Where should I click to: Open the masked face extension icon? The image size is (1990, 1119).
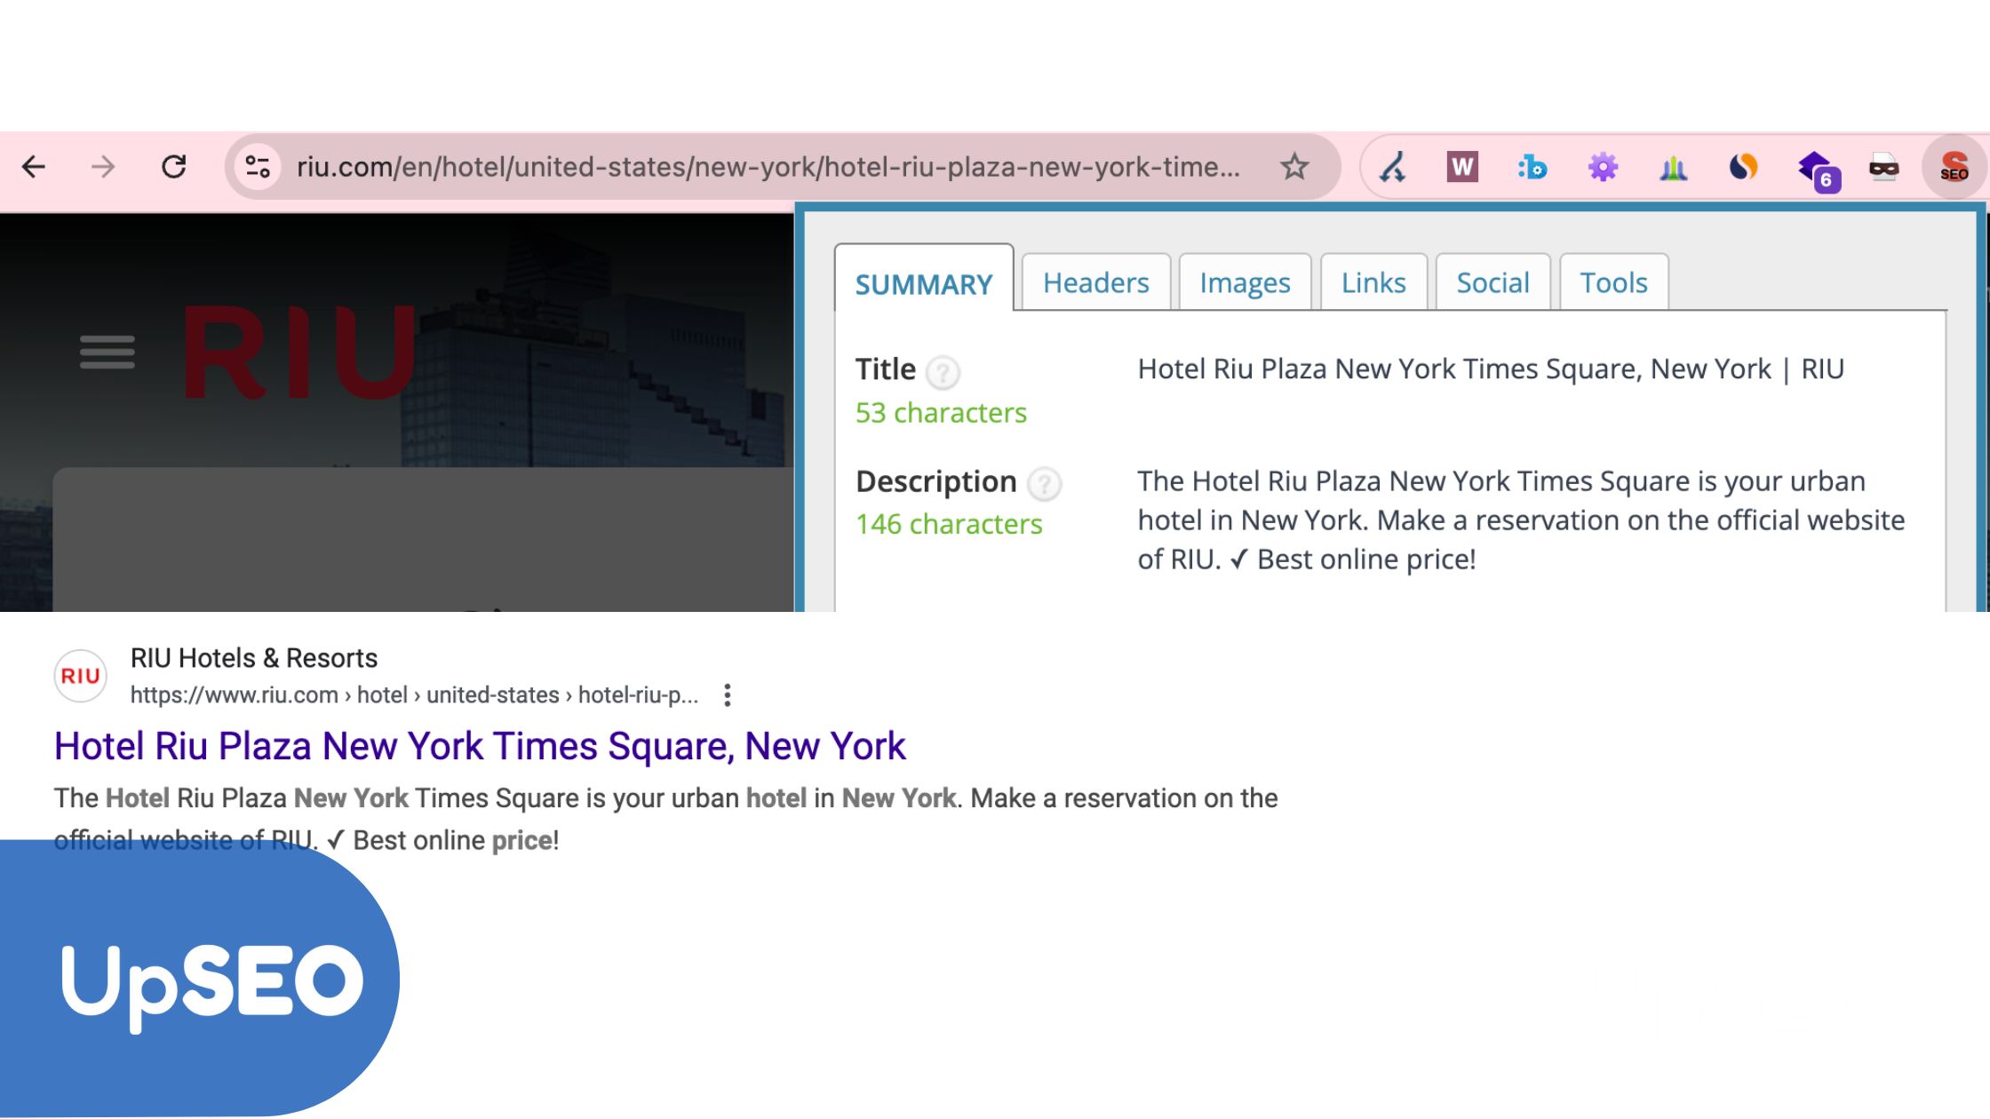pyautogui.click(x=1883, y=167)
